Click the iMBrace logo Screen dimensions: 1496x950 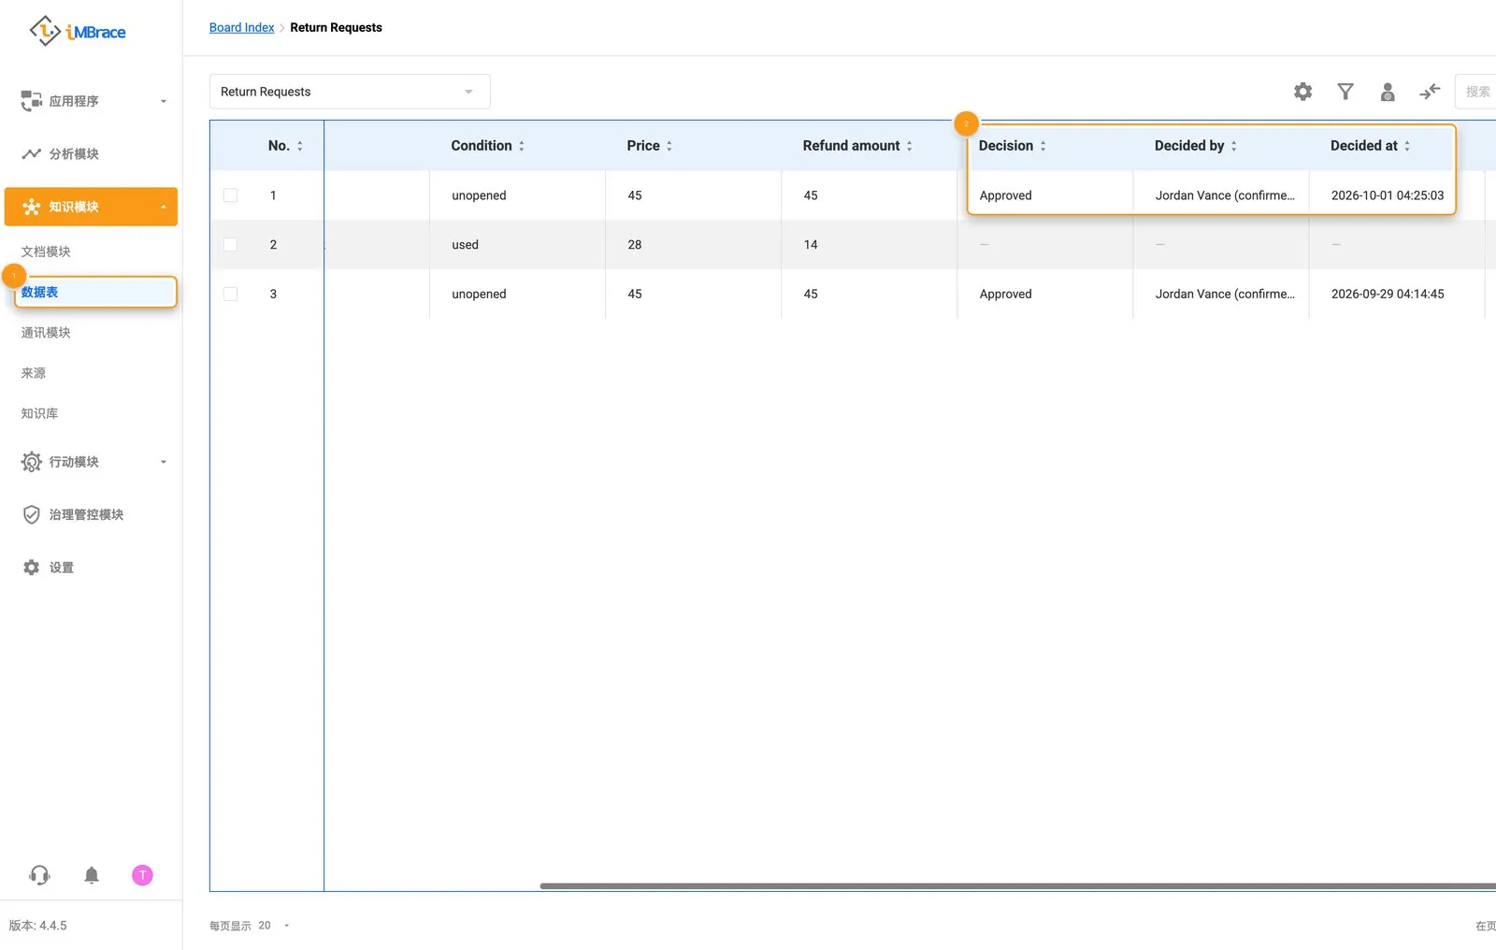point(78,31)
